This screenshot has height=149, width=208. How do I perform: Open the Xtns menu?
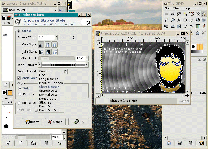coord(176,9)
